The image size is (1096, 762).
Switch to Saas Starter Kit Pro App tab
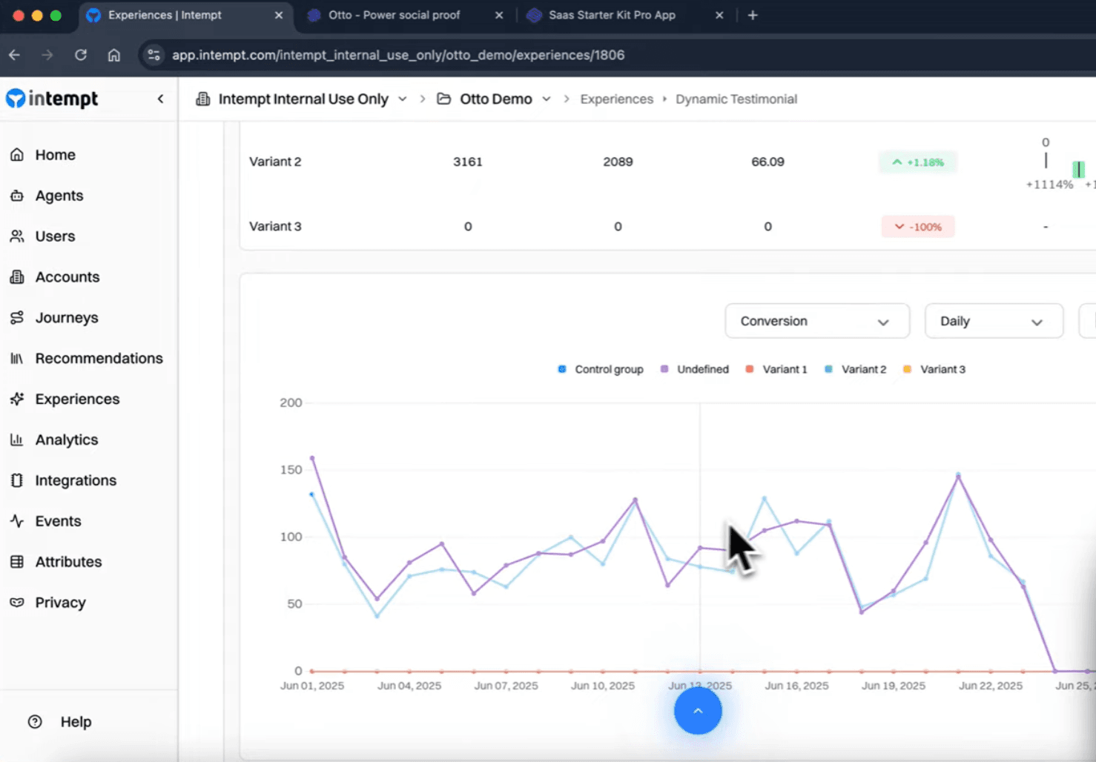click(612, 15)
